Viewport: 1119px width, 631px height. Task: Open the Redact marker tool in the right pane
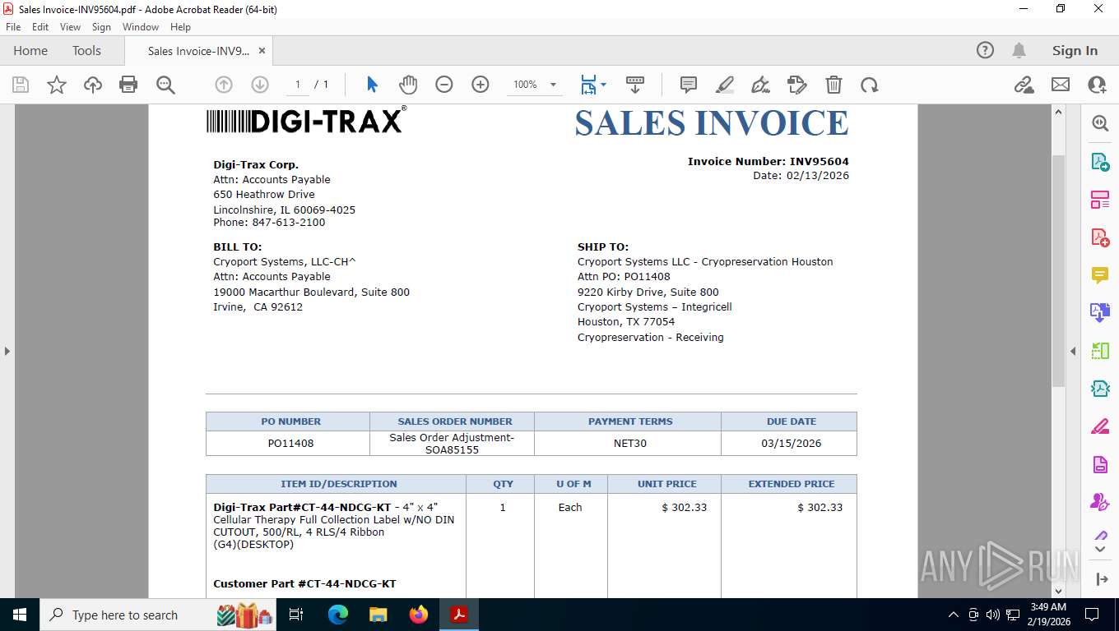[1100, 426]
